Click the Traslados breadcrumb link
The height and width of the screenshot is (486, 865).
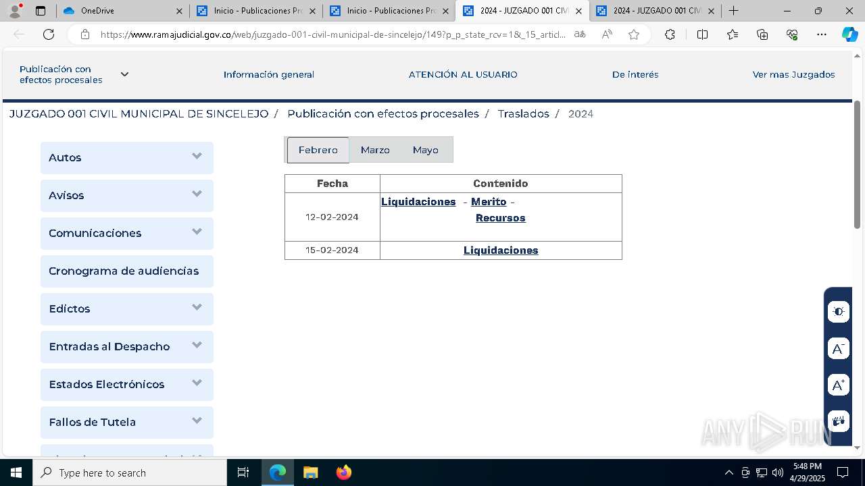coord(523,113)
